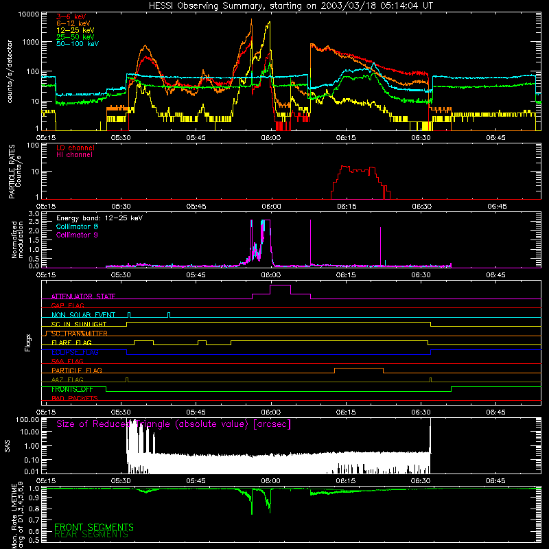This screenshot has height=549, width=549.
Task: Click the 3.0 tick on modulation axis
Action: tap(34, 213)
